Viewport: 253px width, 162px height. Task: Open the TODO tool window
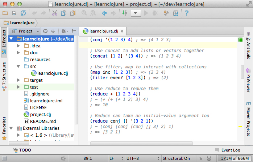[x=22, y=150]
